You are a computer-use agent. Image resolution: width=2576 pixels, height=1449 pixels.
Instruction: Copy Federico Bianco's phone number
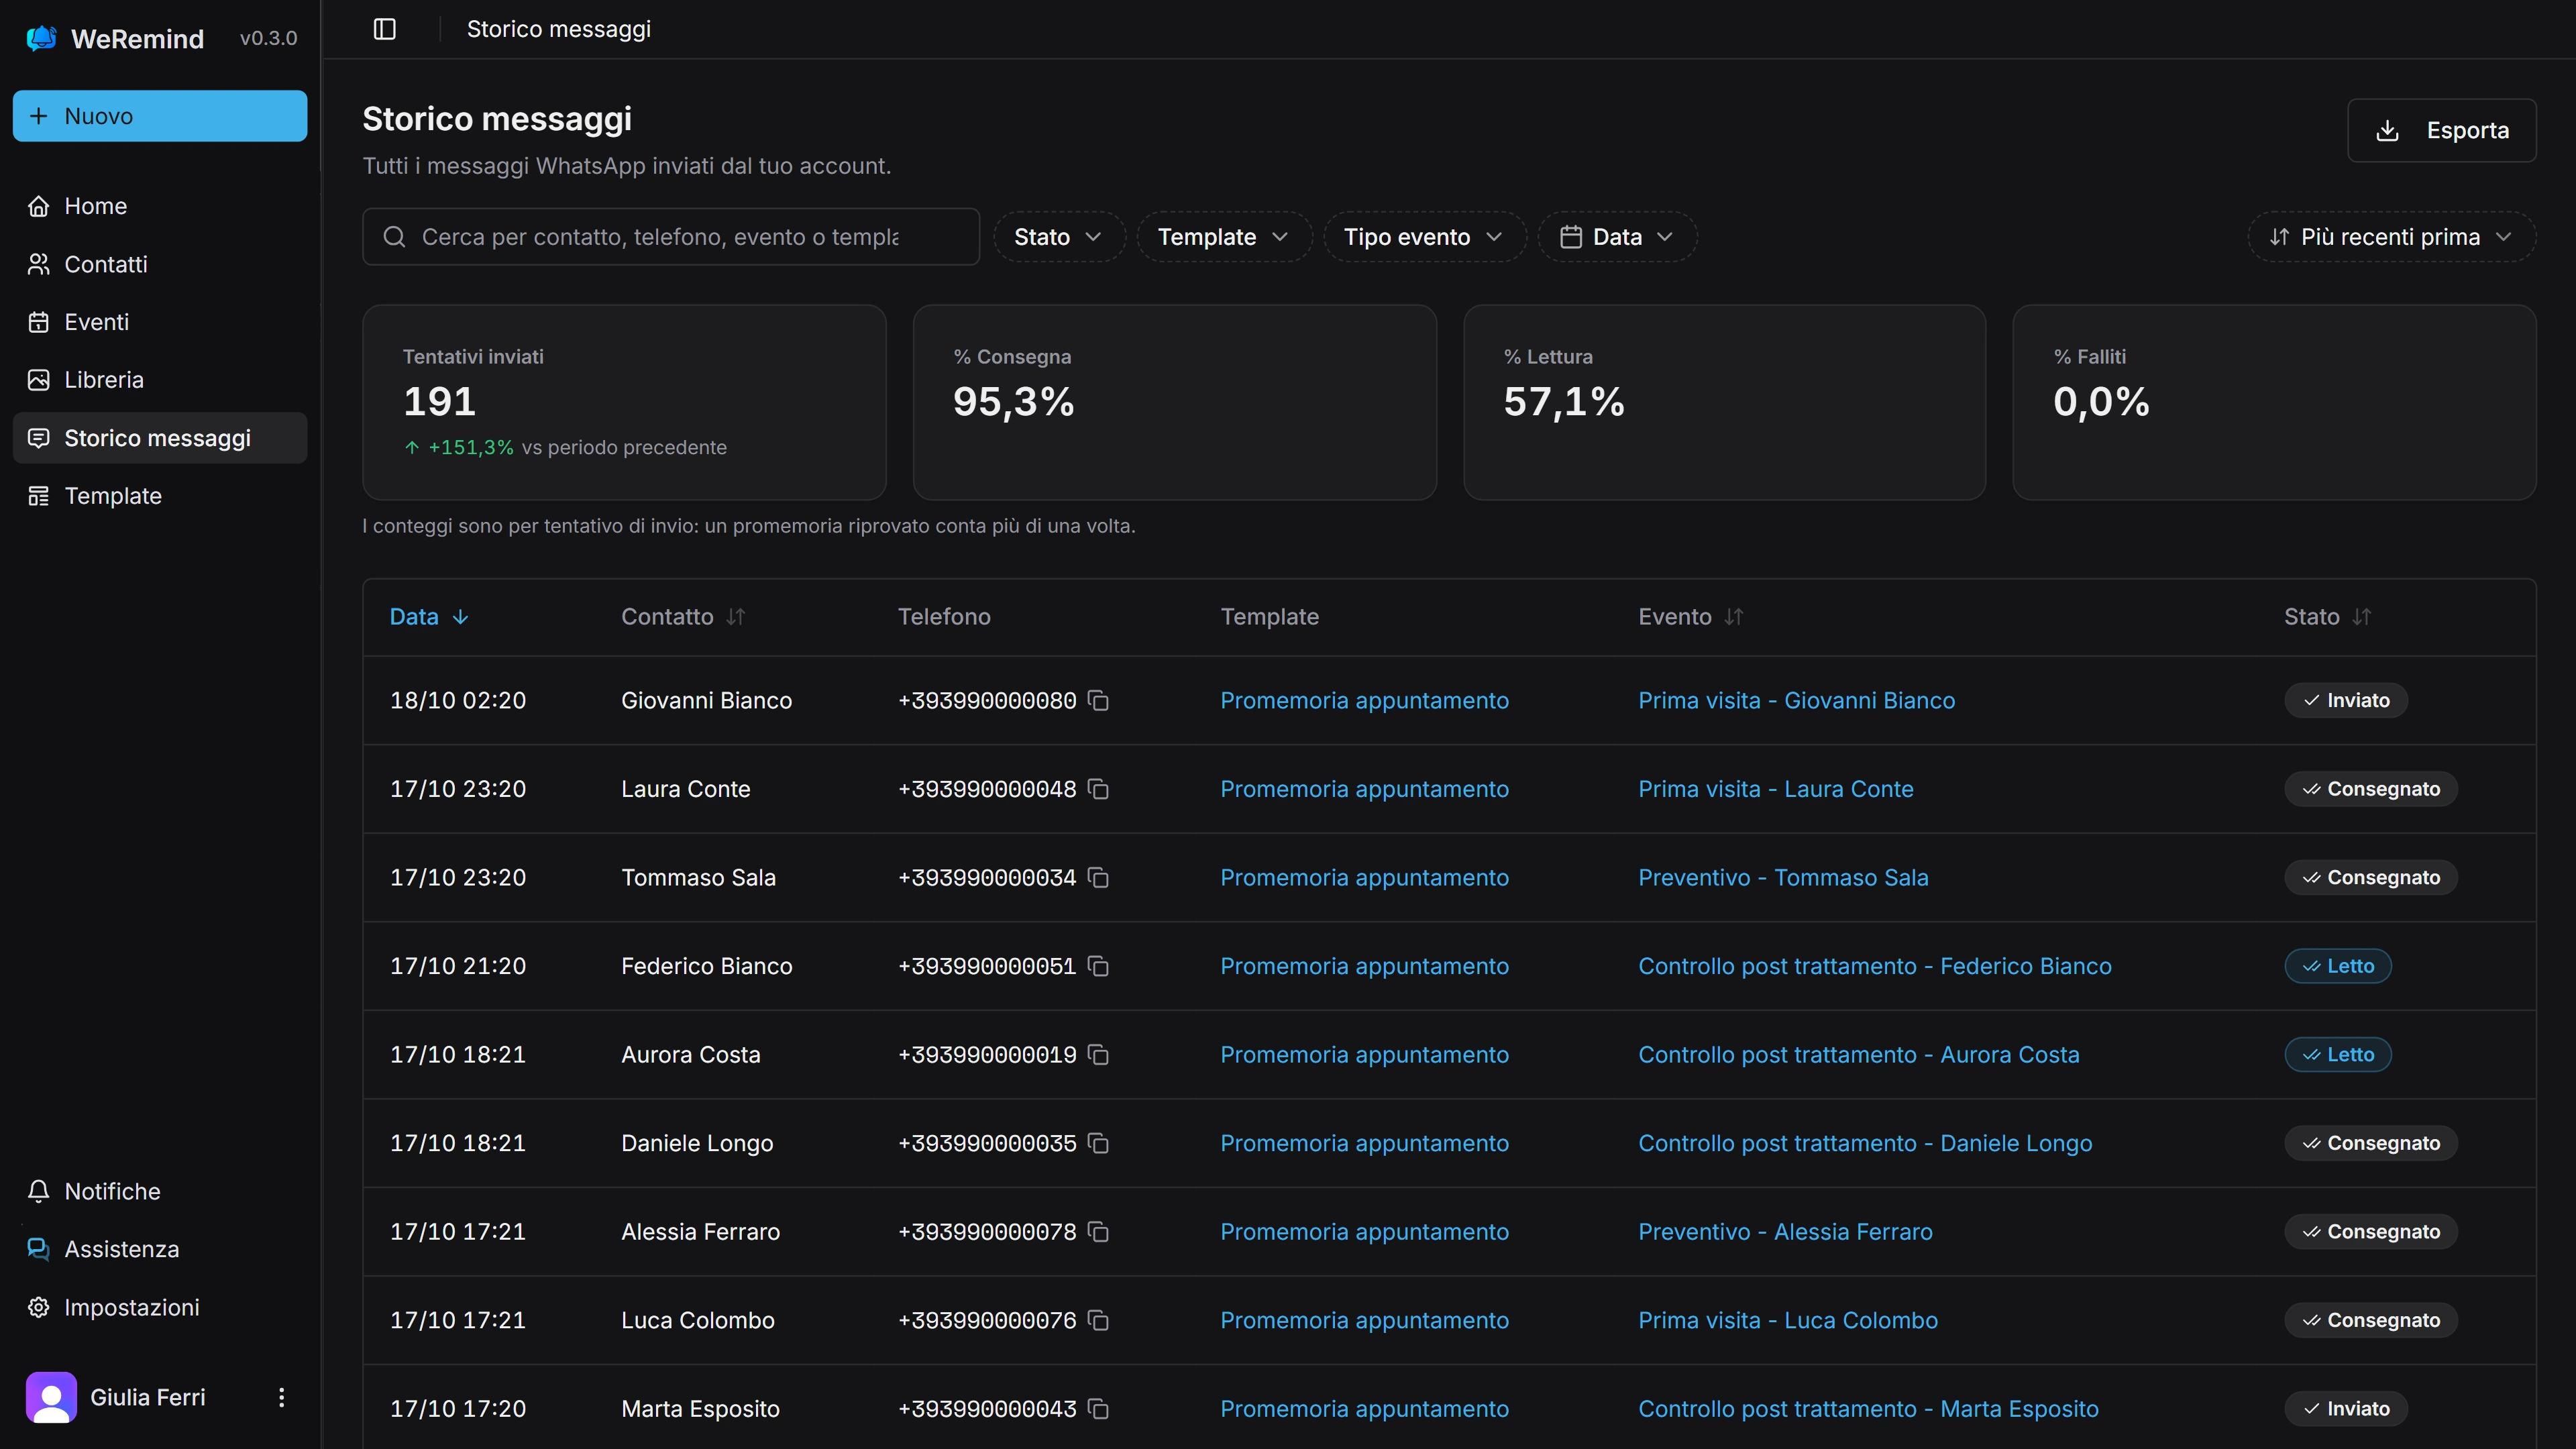[x=1098, y=967]
